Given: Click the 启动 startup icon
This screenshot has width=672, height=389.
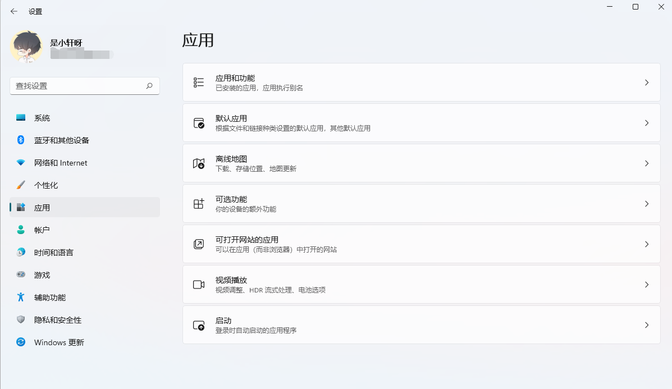Looking at the screenshot, I should (198, 325).
